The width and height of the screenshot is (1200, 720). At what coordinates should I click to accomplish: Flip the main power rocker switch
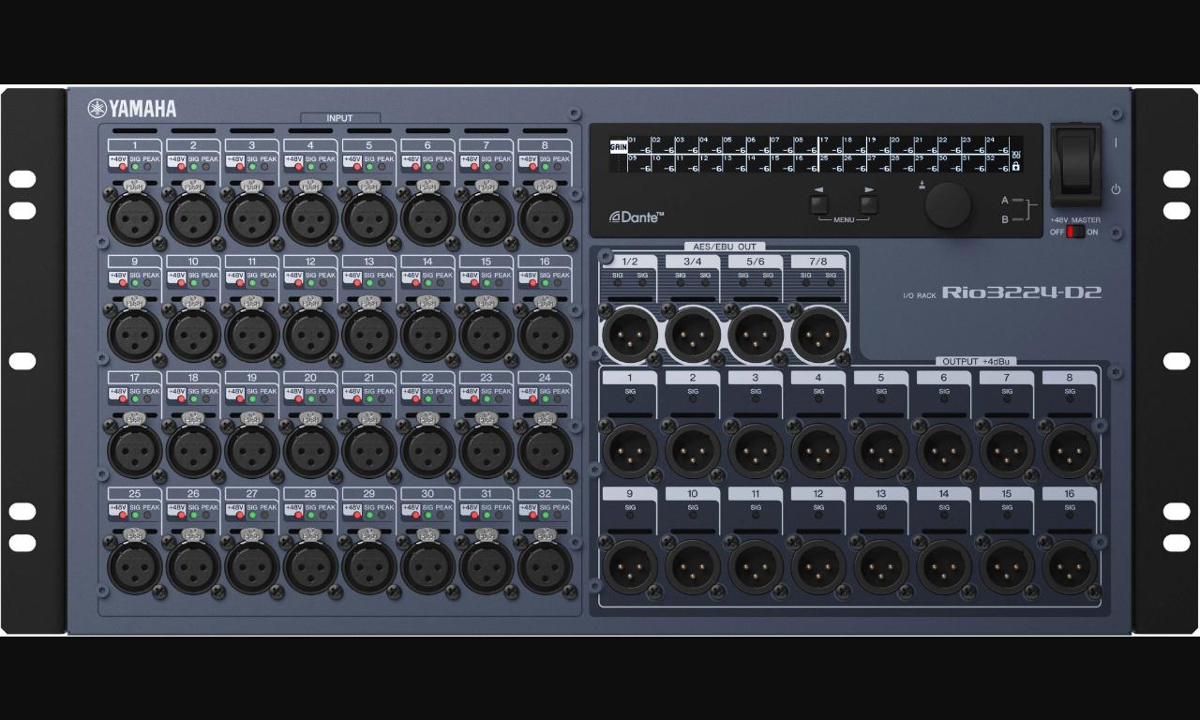pos(1075,165)
